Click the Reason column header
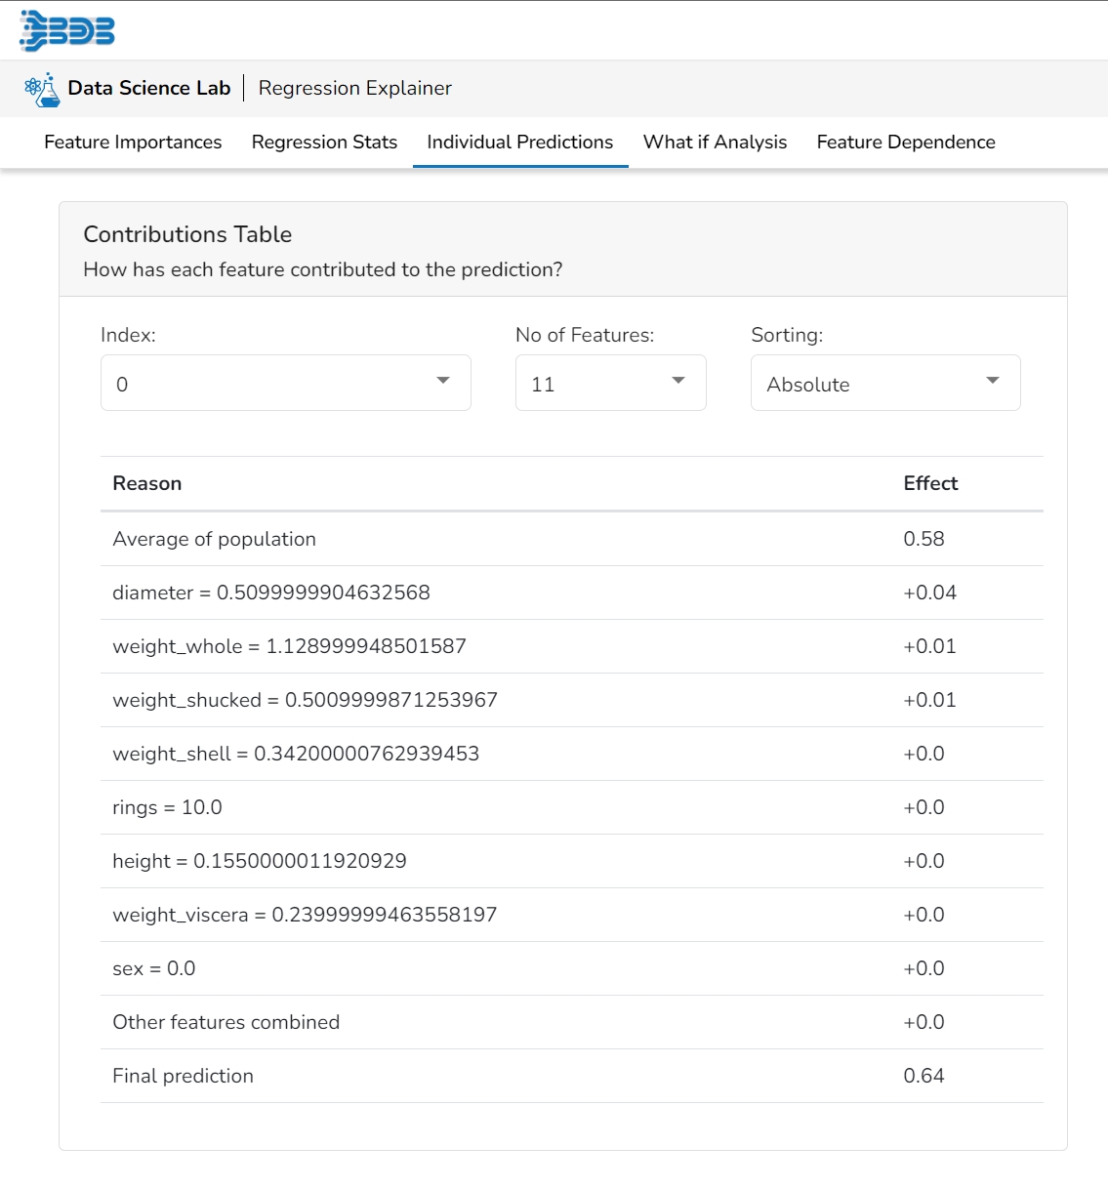This screenshot has height=1187, width=1108. [147, 483]
